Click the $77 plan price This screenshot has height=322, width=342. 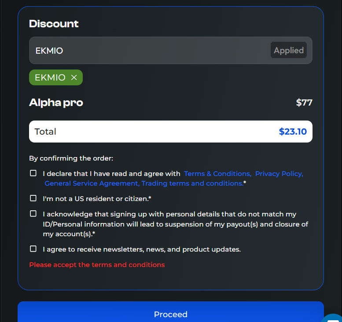point(304,102)
